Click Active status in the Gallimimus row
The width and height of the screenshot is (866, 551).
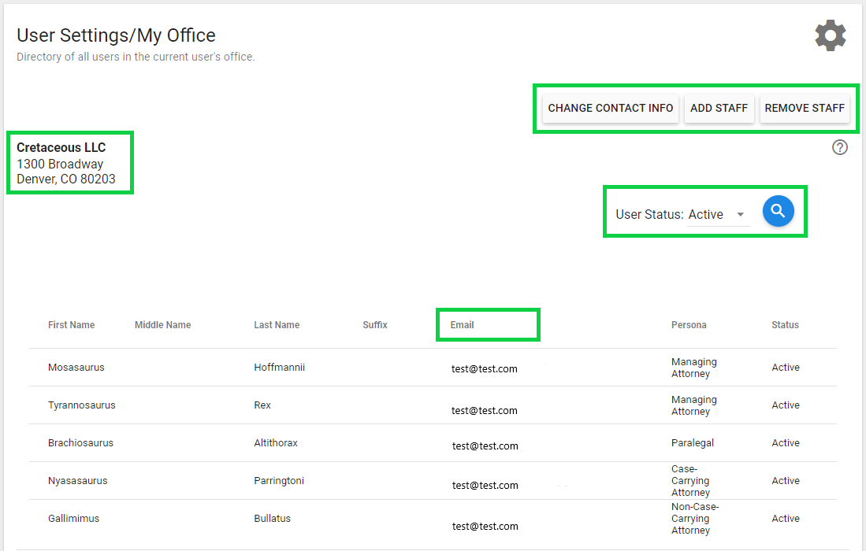point(786,519)
